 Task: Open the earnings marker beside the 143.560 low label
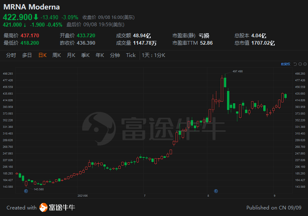[26, 191]
